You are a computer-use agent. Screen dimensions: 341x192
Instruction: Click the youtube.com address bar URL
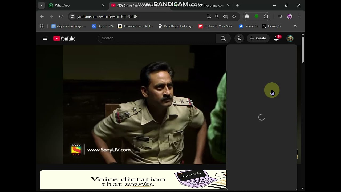pos(107,17)
